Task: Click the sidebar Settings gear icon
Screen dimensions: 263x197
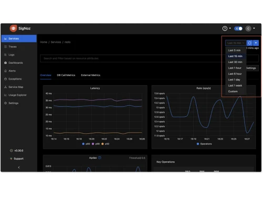Action: point(5,103)
